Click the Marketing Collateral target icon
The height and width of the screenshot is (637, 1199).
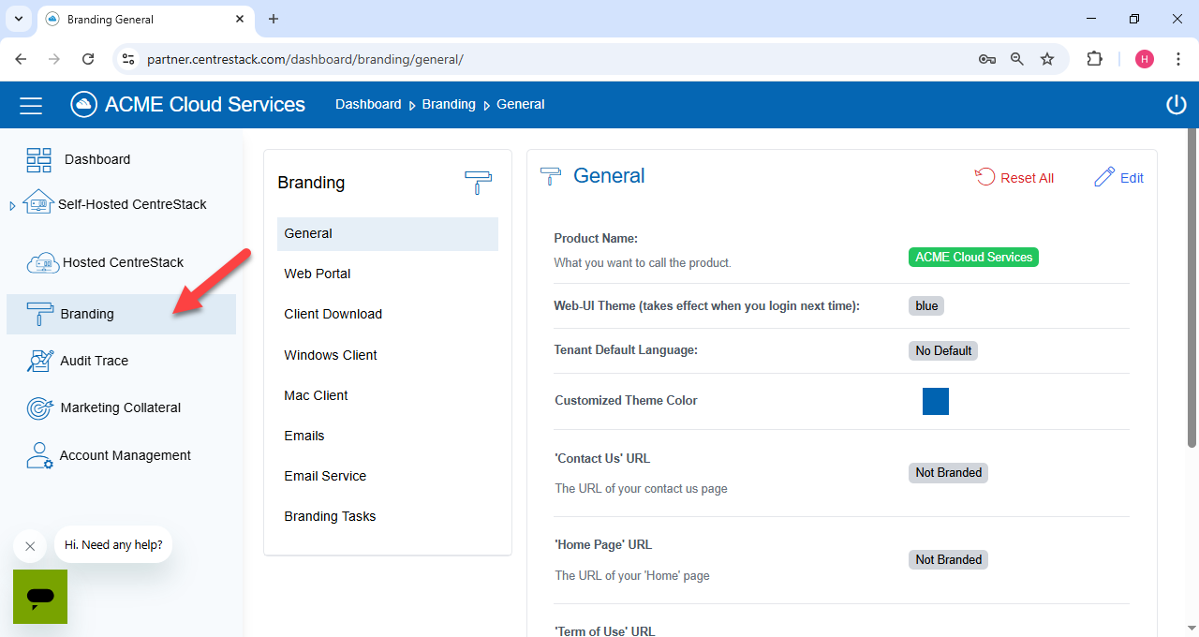pos(40,408)
